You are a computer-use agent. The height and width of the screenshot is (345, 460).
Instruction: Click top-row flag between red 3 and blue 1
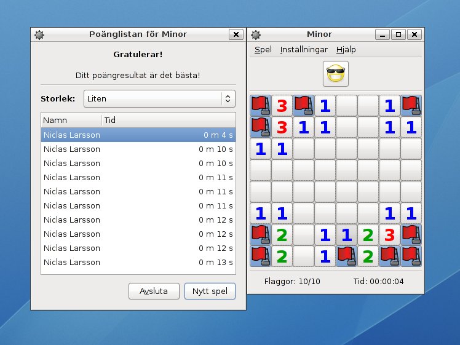(x=303, y=105)
